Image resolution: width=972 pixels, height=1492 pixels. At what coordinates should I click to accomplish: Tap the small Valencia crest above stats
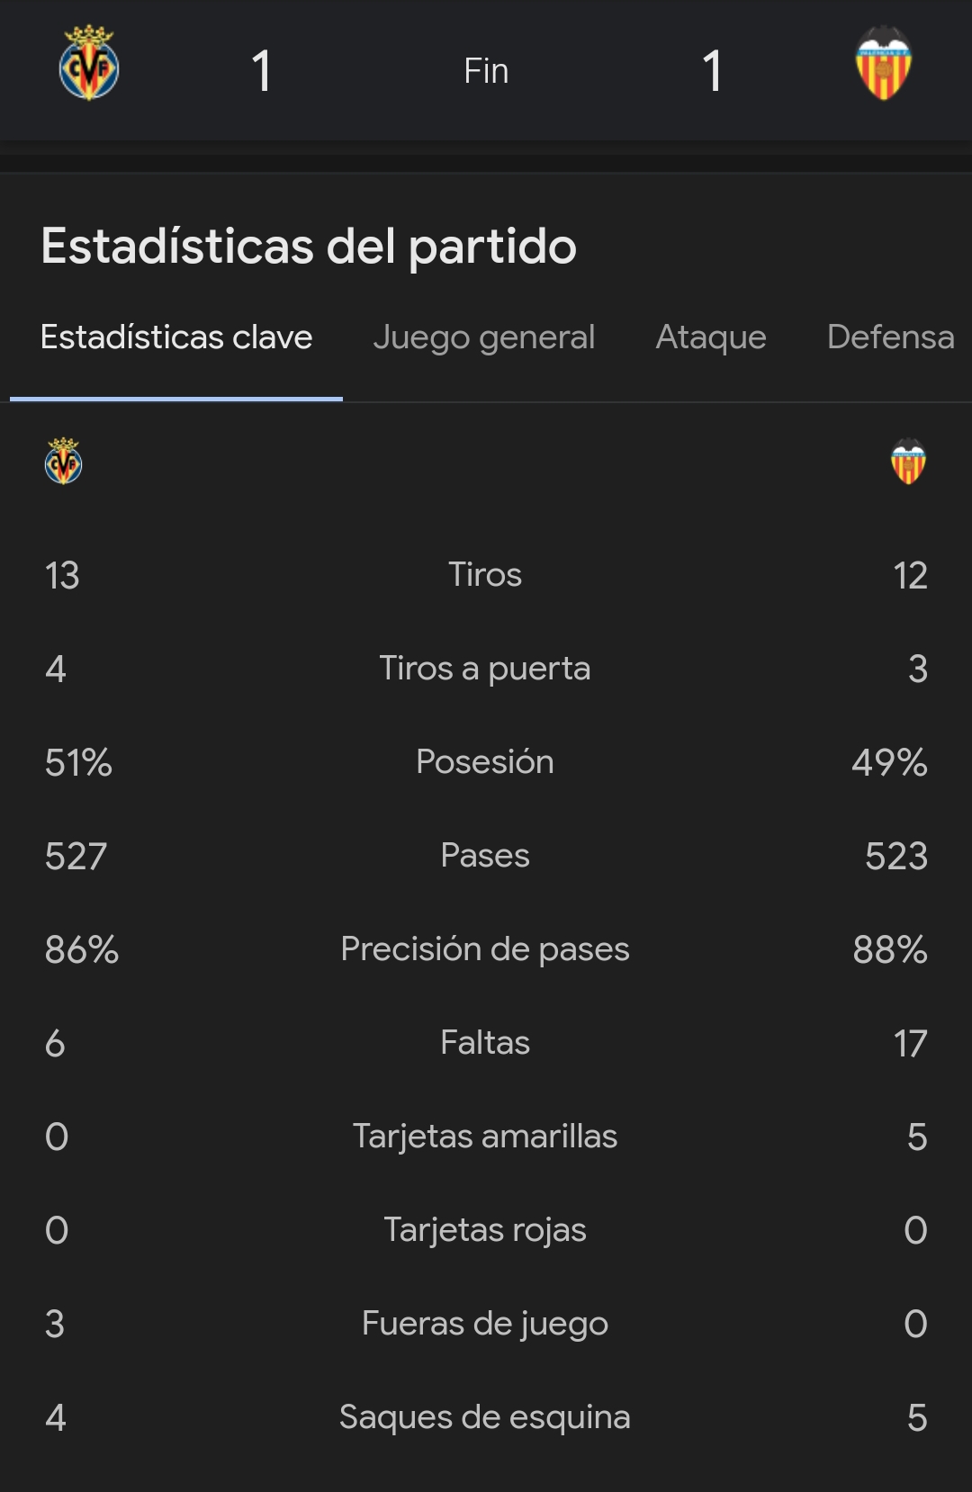(908, 462)
